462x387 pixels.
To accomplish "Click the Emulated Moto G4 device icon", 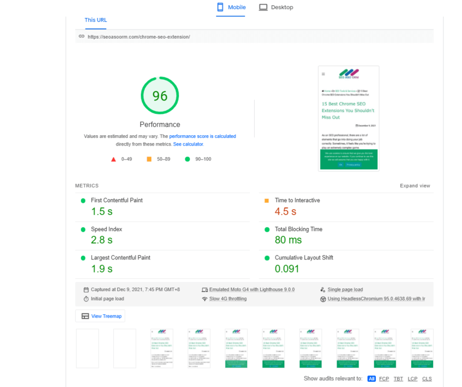I will [x=204, y=290].
